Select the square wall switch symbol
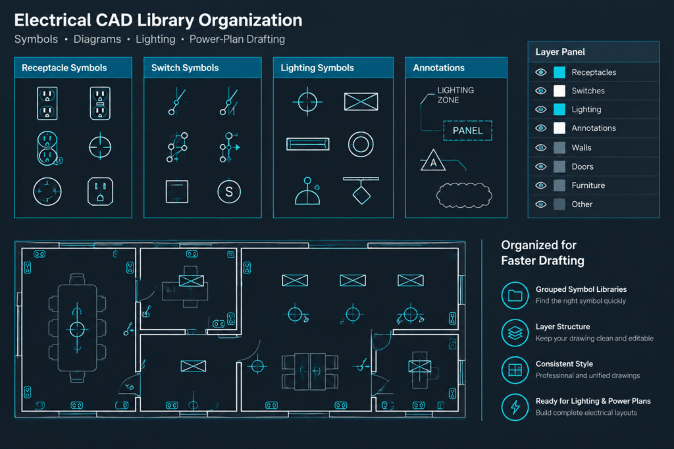674x449 pixels. click(x=177, y=191)
